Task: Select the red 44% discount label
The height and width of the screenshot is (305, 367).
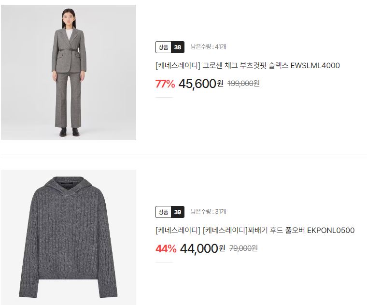Action: [166, 249]
